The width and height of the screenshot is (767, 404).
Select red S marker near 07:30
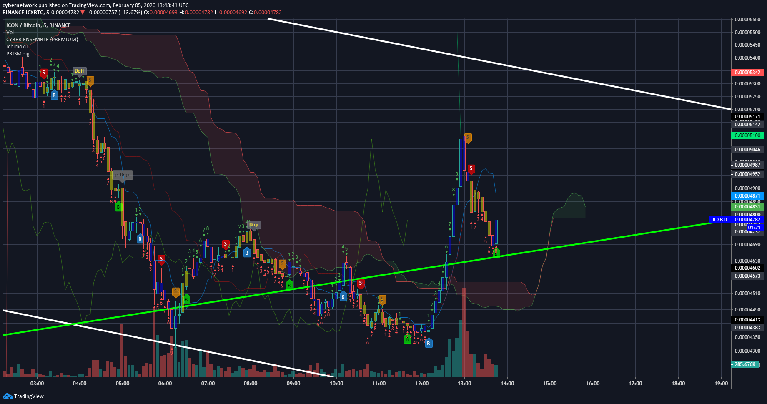(226, 244)
